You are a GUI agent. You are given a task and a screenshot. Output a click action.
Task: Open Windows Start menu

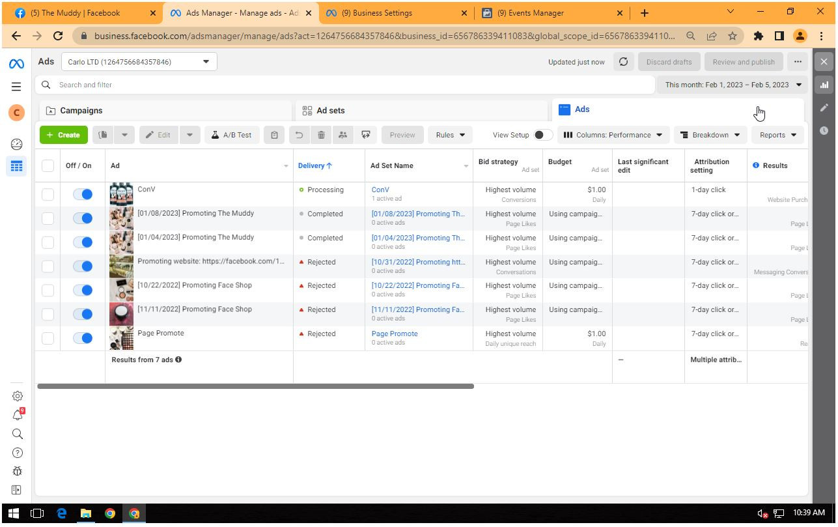(x=13, y=513)
